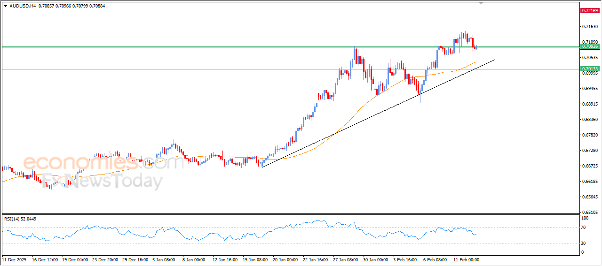Click the 8 Jan 00:00 time label

click(194, 259)
